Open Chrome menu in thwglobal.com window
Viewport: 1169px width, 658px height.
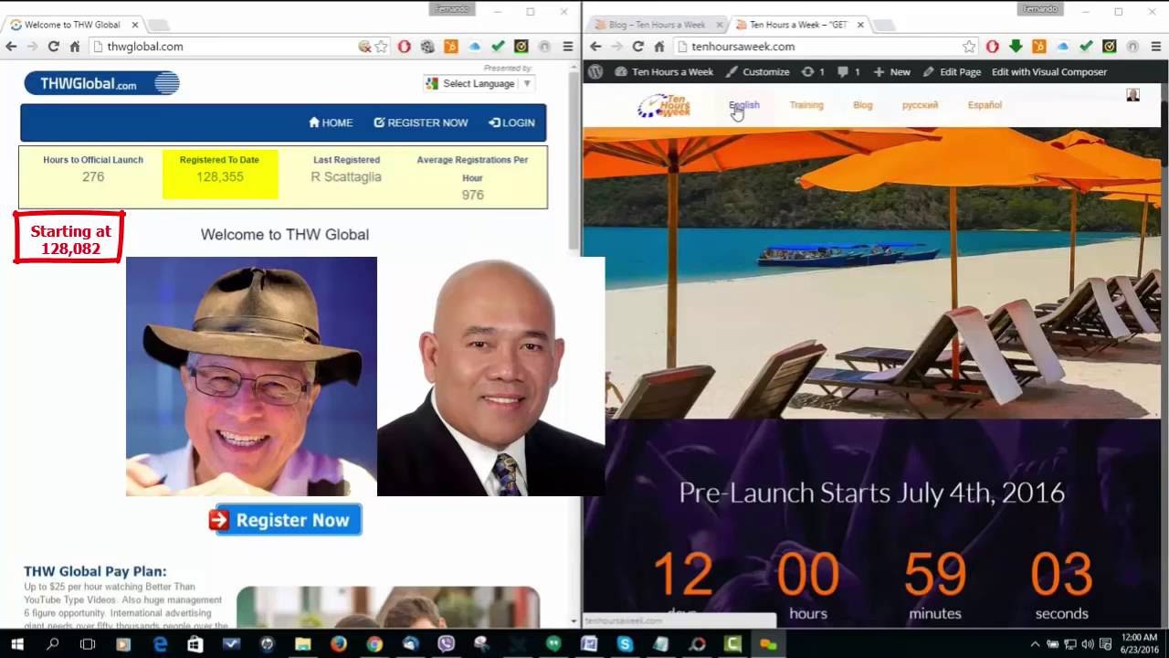pos(567,47)
